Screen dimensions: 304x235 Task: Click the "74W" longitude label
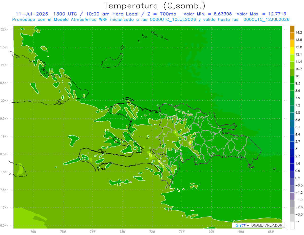(93, 231)
